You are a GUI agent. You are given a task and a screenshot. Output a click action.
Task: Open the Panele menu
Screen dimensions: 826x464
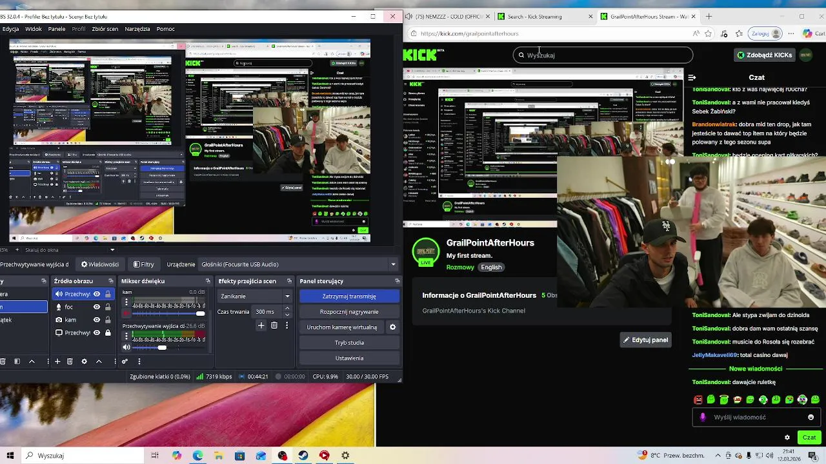click(x=57, y=29)
